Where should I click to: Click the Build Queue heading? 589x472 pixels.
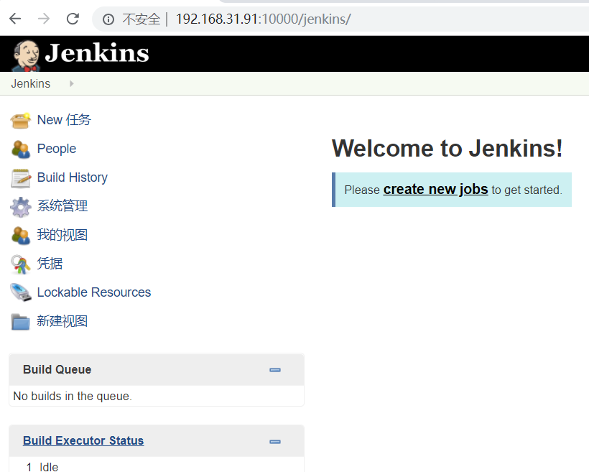(x=57, y=369)
